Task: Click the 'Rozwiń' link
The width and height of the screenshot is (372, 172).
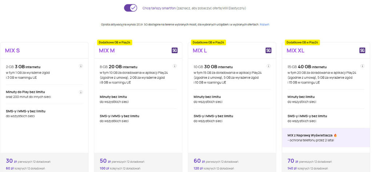Action: [x=265, y=24]
